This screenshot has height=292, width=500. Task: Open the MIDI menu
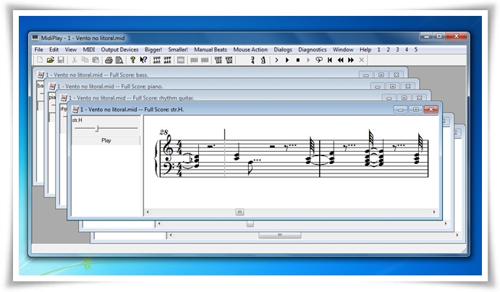[89, 50]
